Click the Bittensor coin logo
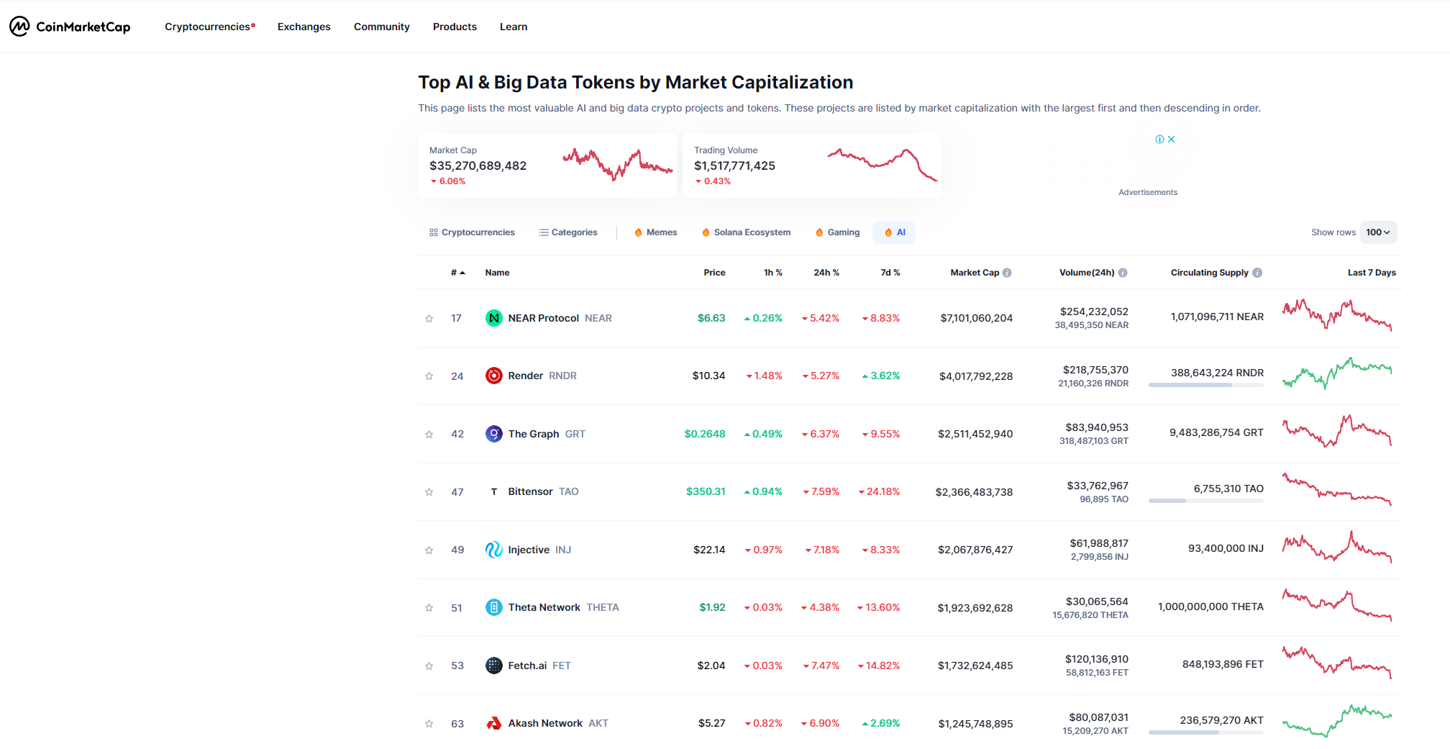 tap(494, 491)
